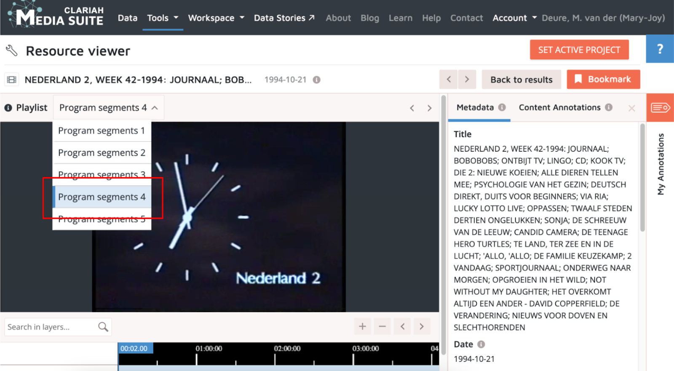Image resolution: width=674 pixels, height=371 pixels.
Task: Move timeline left with chevron button
Action: point(402,326)
